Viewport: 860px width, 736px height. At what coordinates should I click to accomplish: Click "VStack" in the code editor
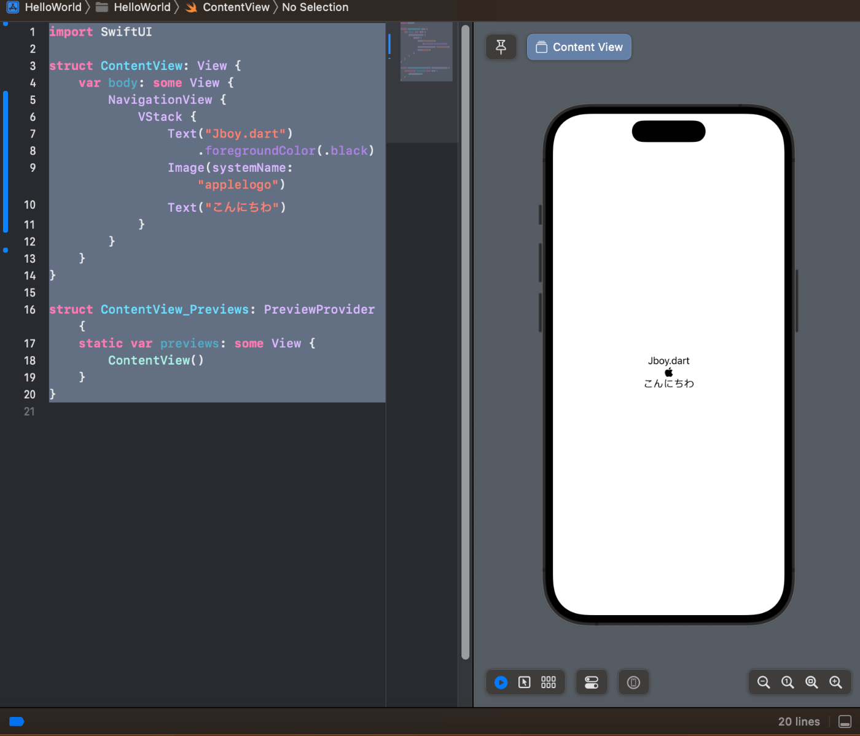(x=160, y=117)
